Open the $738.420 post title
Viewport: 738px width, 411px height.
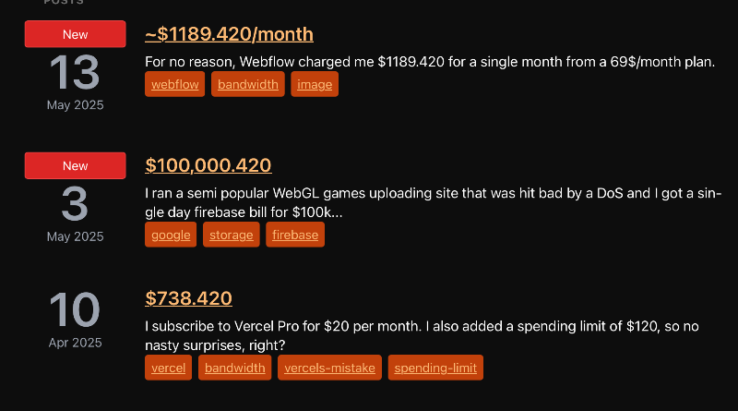188,298
